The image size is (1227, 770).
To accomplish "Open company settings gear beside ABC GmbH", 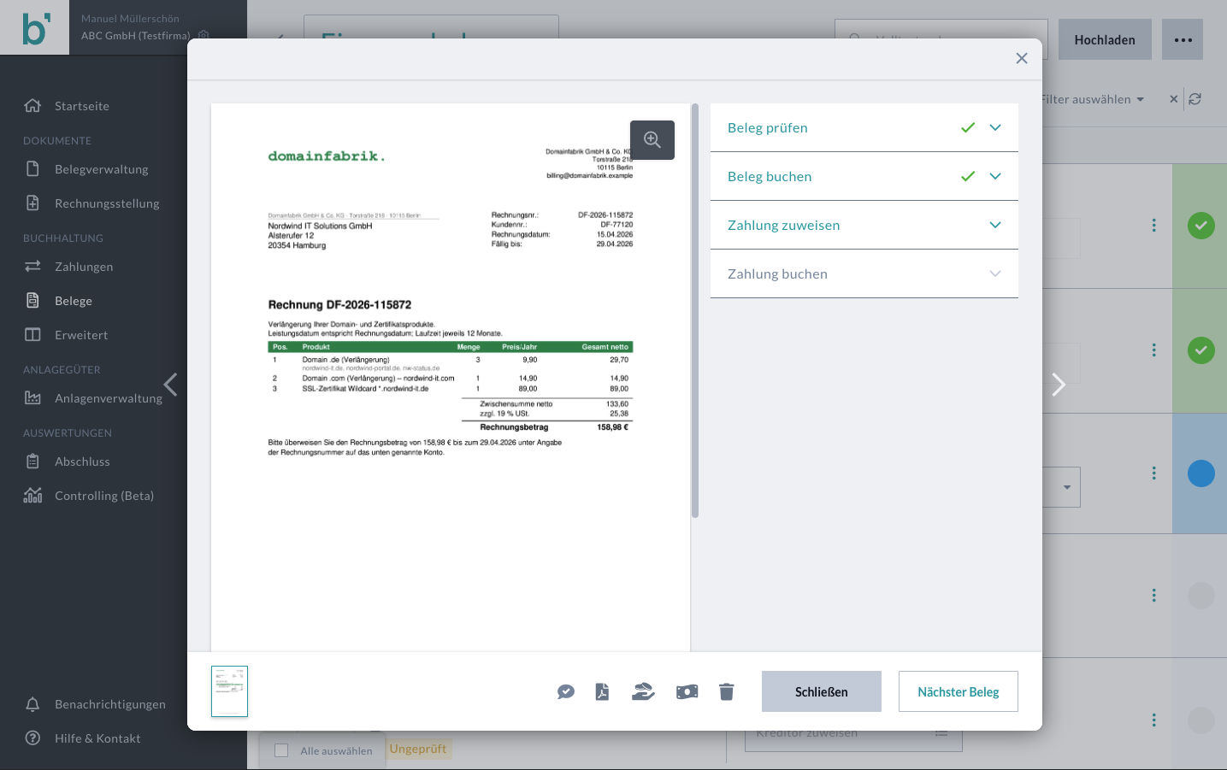I will pos(204,35).
